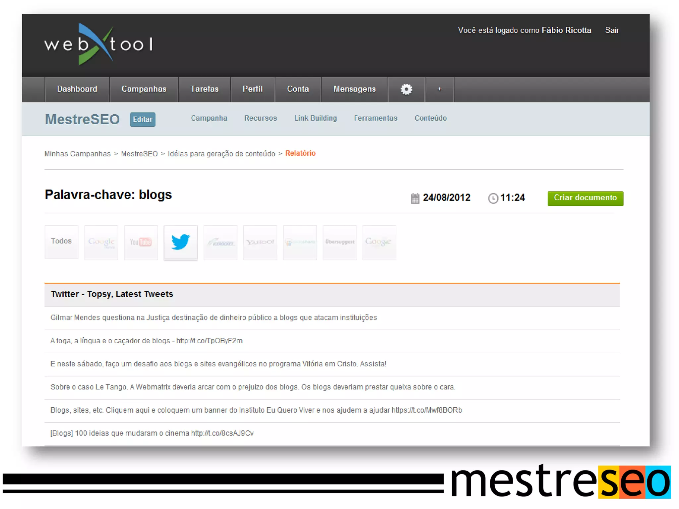This screenshot has width=679, height=509.
Task: Show all sources with Todos filter
Action: pyautogui.click(x=61, y=242)
